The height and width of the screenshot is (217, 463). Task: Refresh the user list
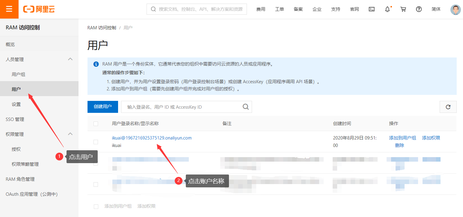(448, 107)
